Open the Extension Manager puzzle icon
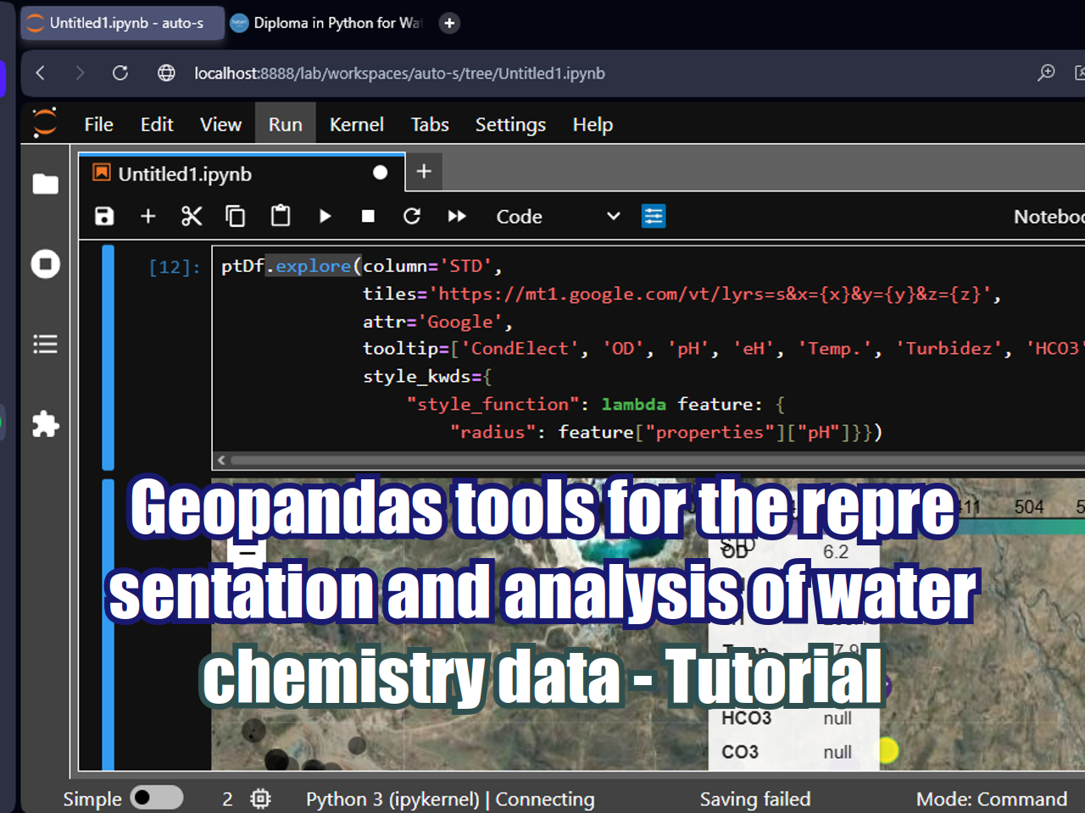 45,423
